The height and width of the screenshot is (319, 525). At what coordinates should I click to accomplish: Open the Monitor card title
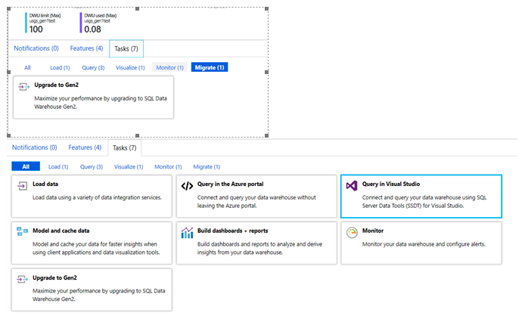coord(373,231)
